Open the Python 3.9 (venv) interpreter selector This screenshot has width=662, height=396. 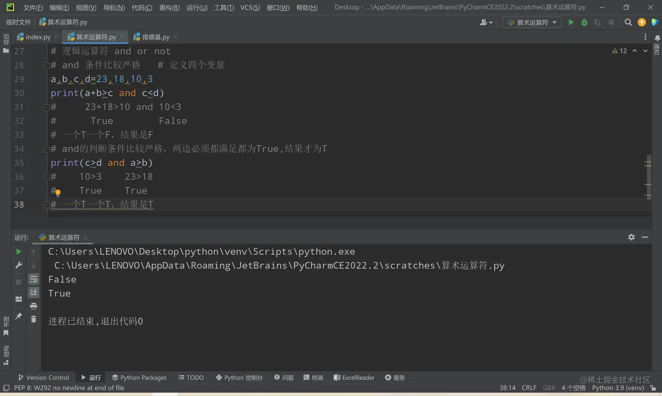click(618, 388)
